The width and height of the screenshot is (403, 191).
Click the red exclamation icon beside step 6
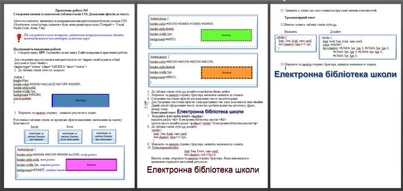(147, 104)
